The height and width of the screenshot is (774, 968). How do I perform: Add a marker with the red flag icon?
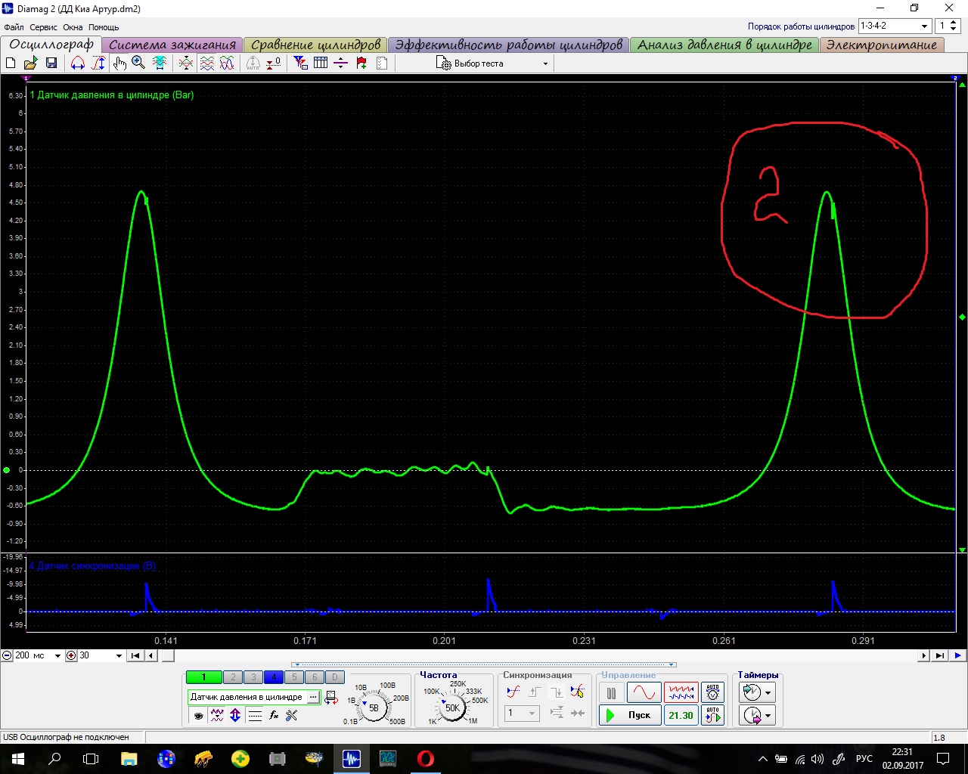coord(361,63)
